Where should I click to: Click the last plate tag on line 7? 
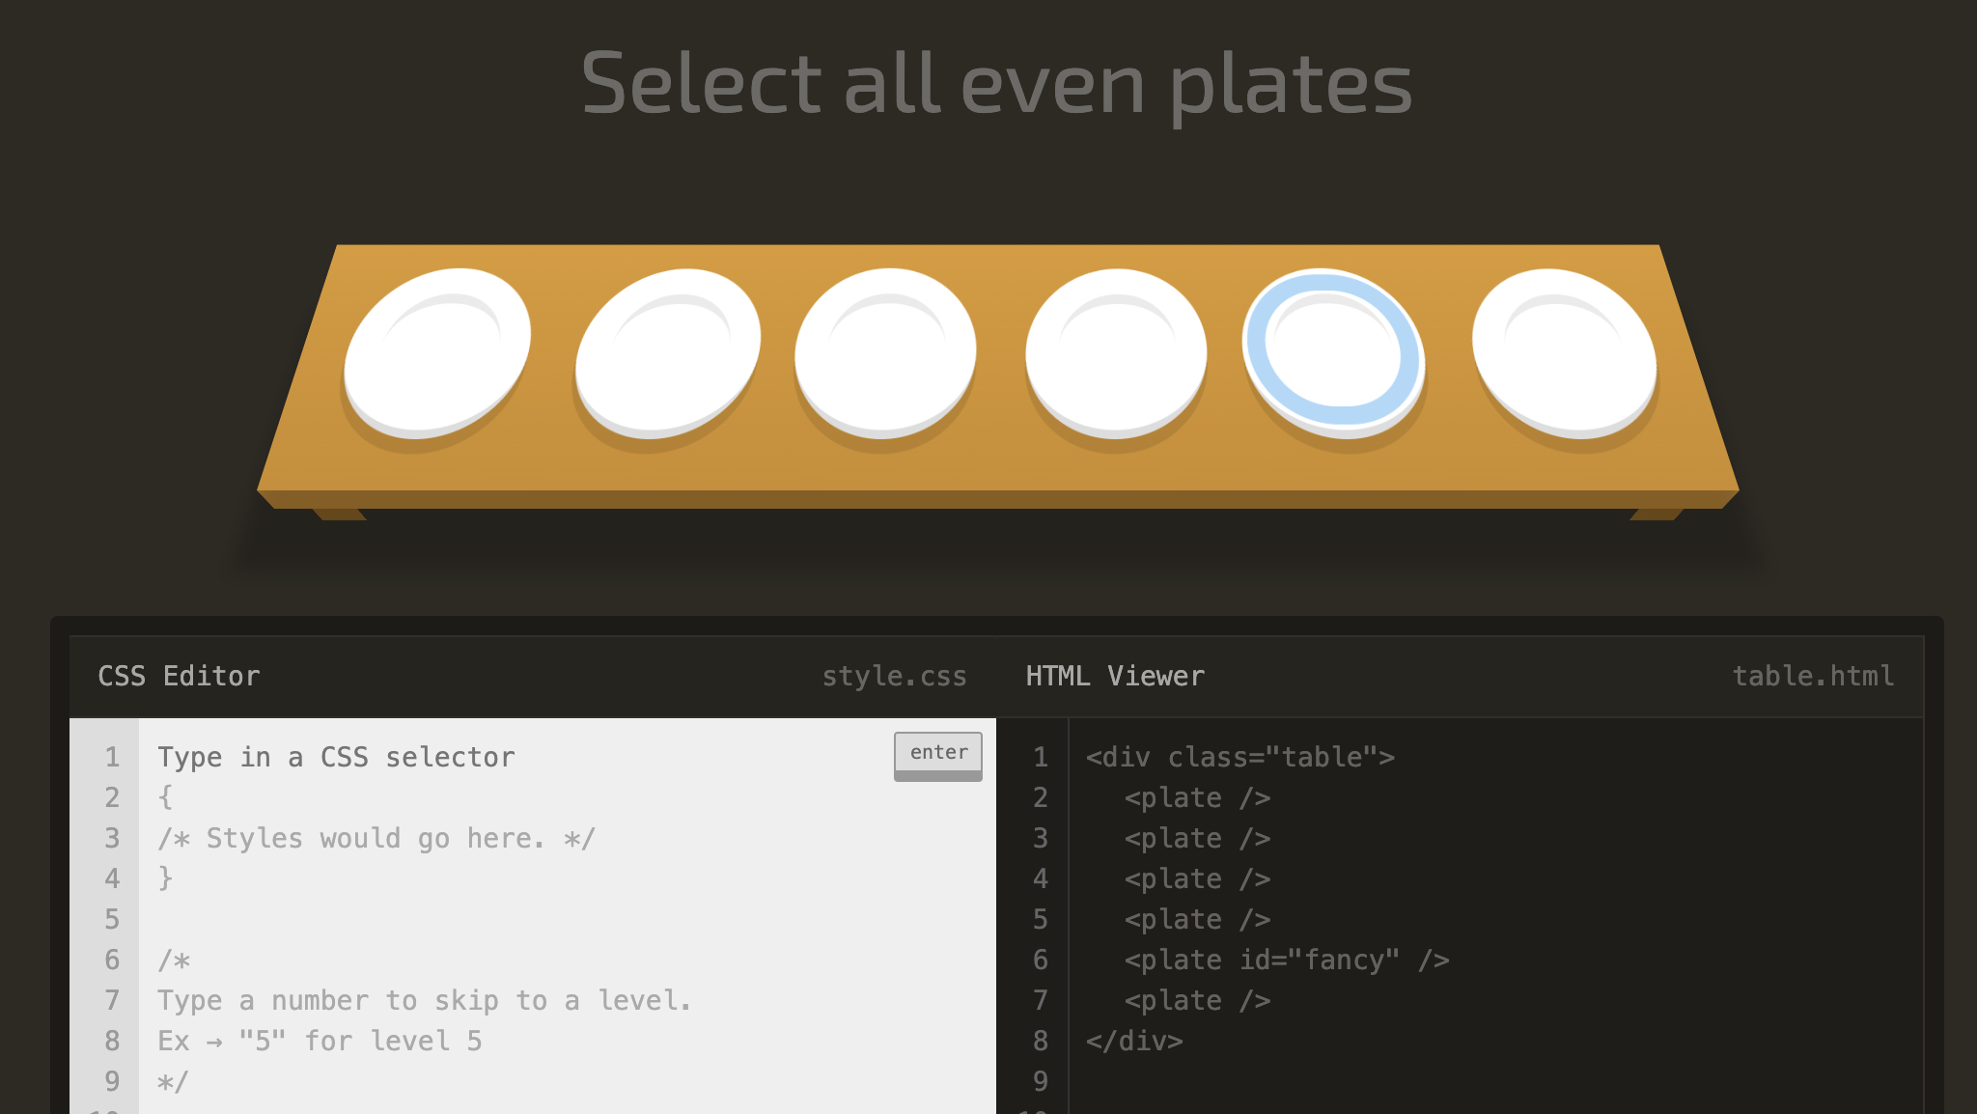tap(1197, 1000)
